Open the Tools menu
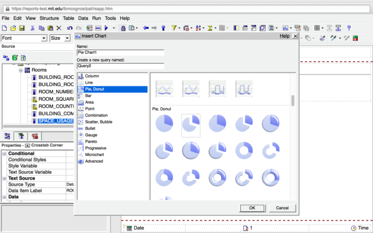The height and width of the screenshot is (233, 373). (110, 18)
